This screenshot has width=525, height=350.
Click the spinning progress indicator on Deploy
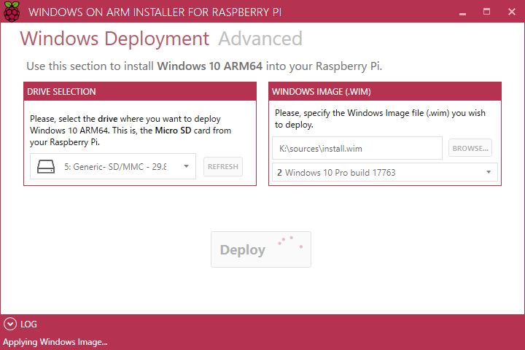(290, 242)
